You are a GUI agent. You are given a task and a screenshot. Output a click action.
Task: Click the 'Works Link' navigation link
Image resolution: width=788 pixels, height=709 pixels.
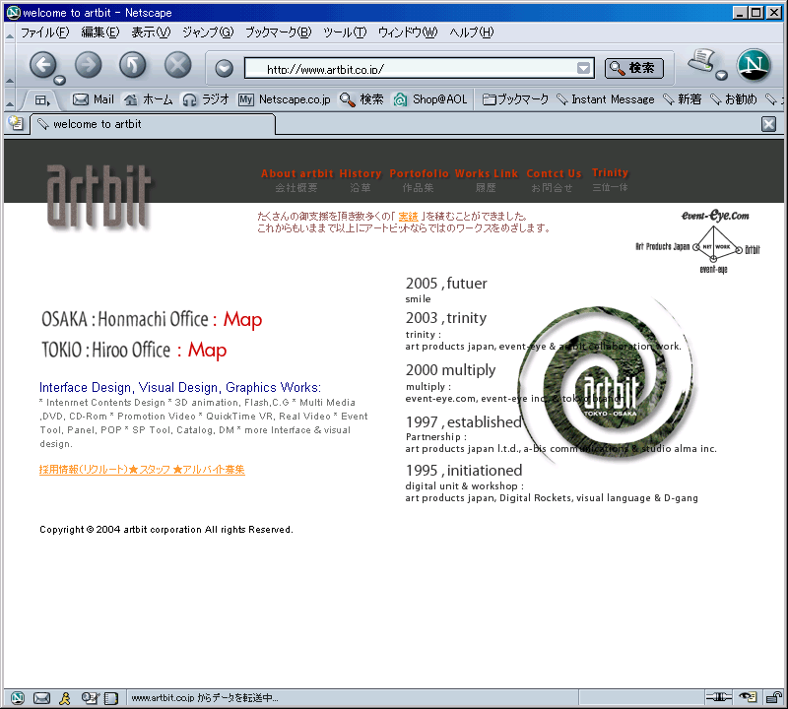(x=486, y=173)
